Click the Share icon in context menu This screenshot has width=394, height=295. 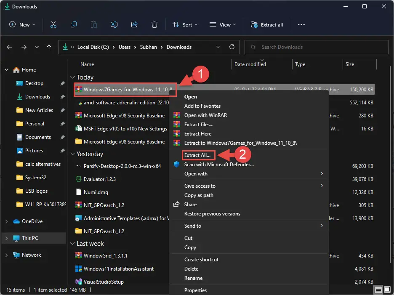point(176,204)
